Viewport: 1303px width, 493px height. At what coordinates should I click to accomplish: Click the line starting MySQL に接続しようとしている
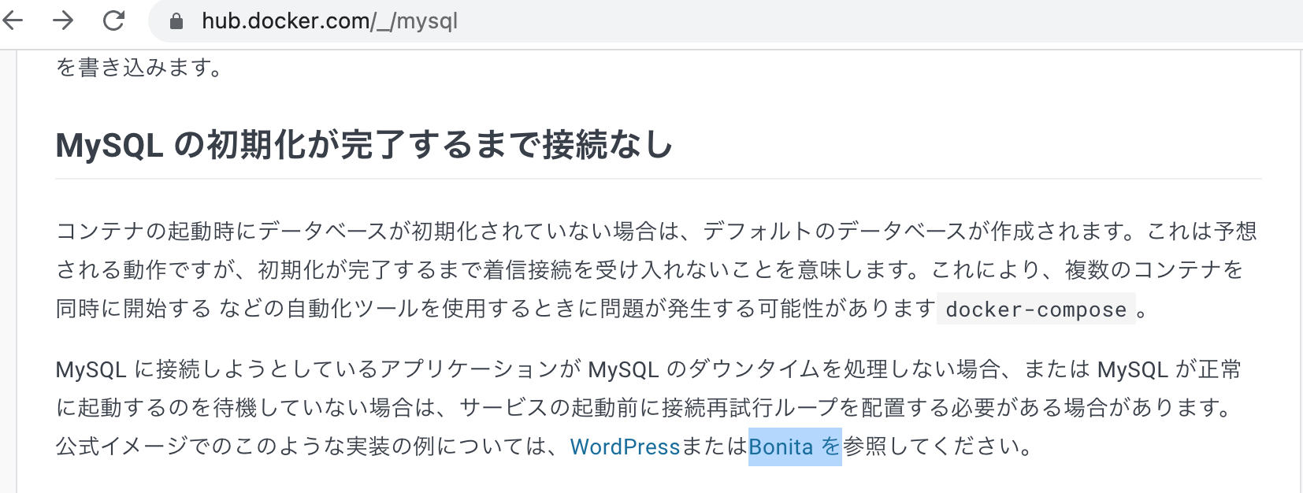648,369
